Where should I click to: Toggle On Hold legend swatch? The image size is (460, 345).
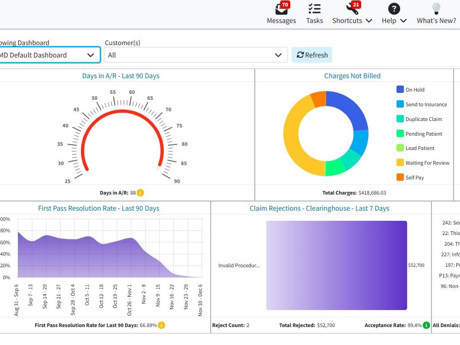coord(400,89)
